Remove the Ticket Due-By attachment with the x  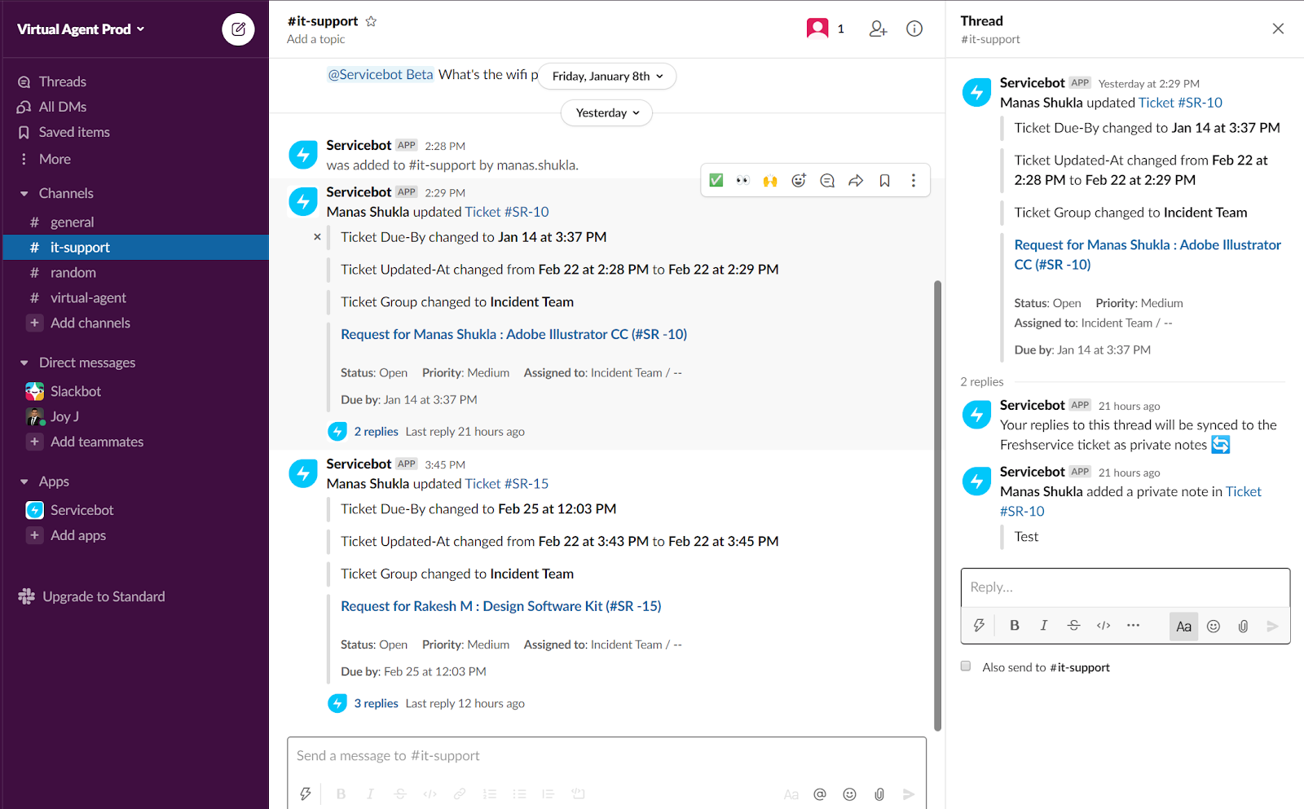[x=317, y=237]
